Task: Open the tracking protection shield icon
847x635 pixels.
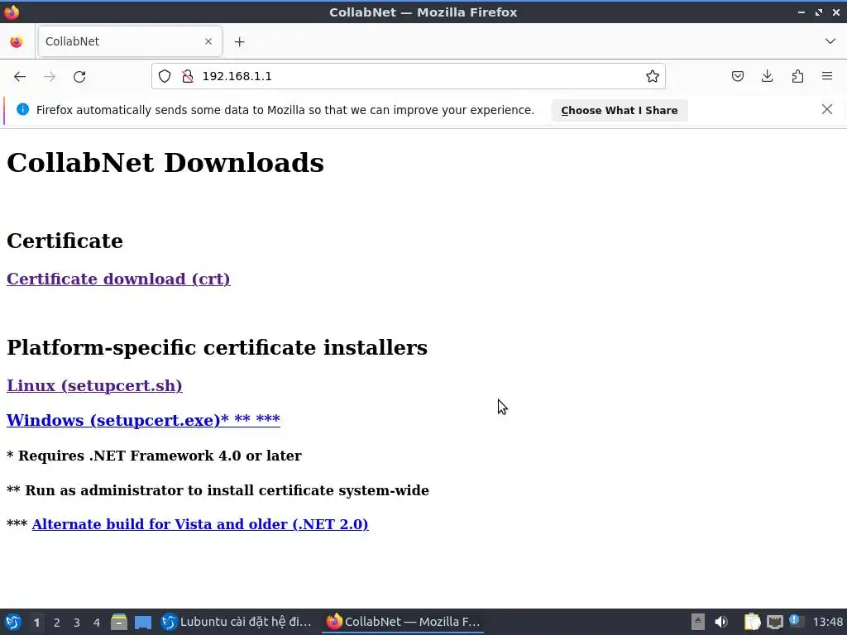Action: [x=165, y=76]
